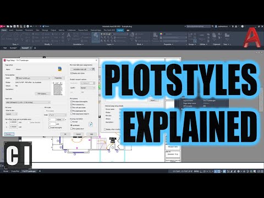Switch to the Model layout tab
This screenshot has height=198, width=264.
(x=6, y=171)
